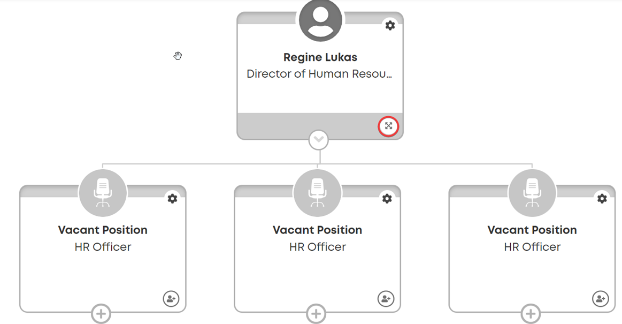This screenshot has width=622, height=324.
Task: Open gear settings on middle HR Officer card
Action: tap(387, 198)
